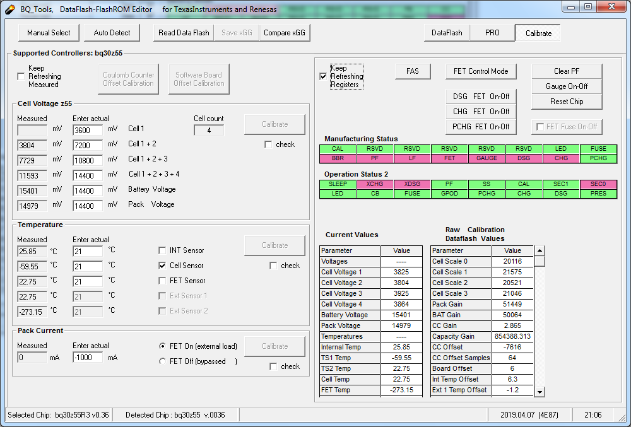Enable the INT Sensor checkbox
Viewport: 631px width, 427px height.
tap(162, 250)
